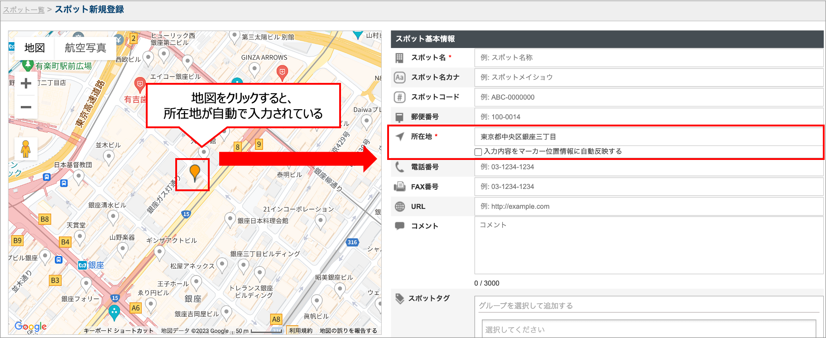Open the 選択してください dropdown
The height and width of the screenshot is (338, 826).
tap(648, 329)
